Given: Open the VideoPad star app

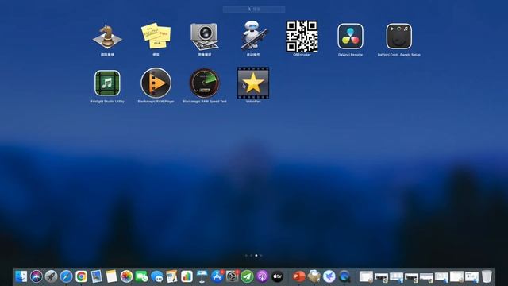Looking at the screenshot, I should 253,83.
